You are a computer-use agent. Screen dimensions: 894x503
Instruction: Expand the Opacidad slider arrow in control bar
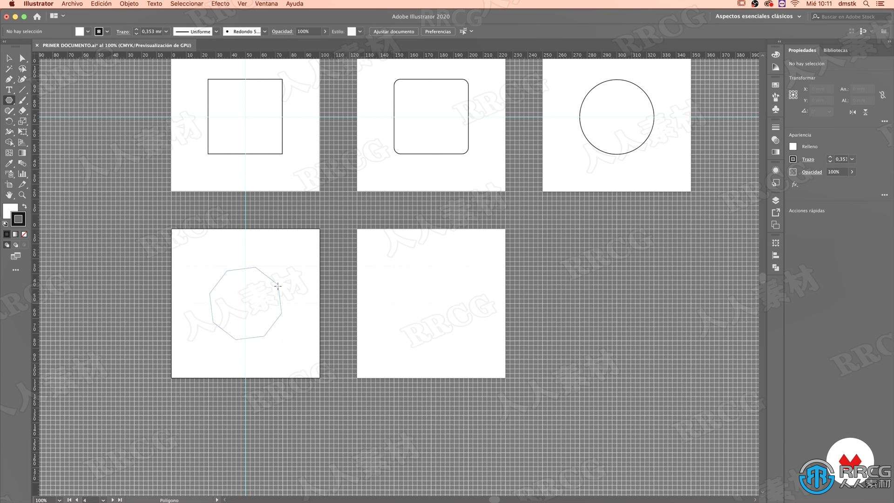[x=325, y=32]
